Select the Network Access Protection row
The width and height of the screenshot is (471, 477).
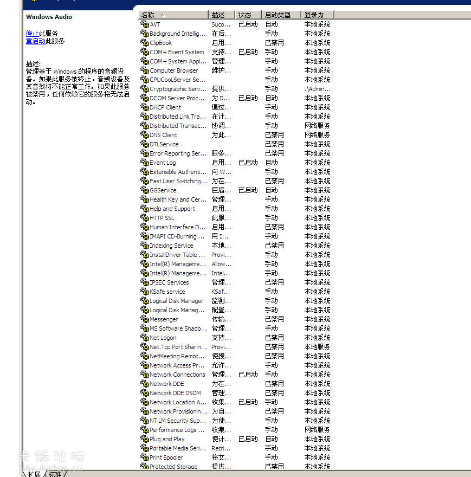(x=235, y=365)
